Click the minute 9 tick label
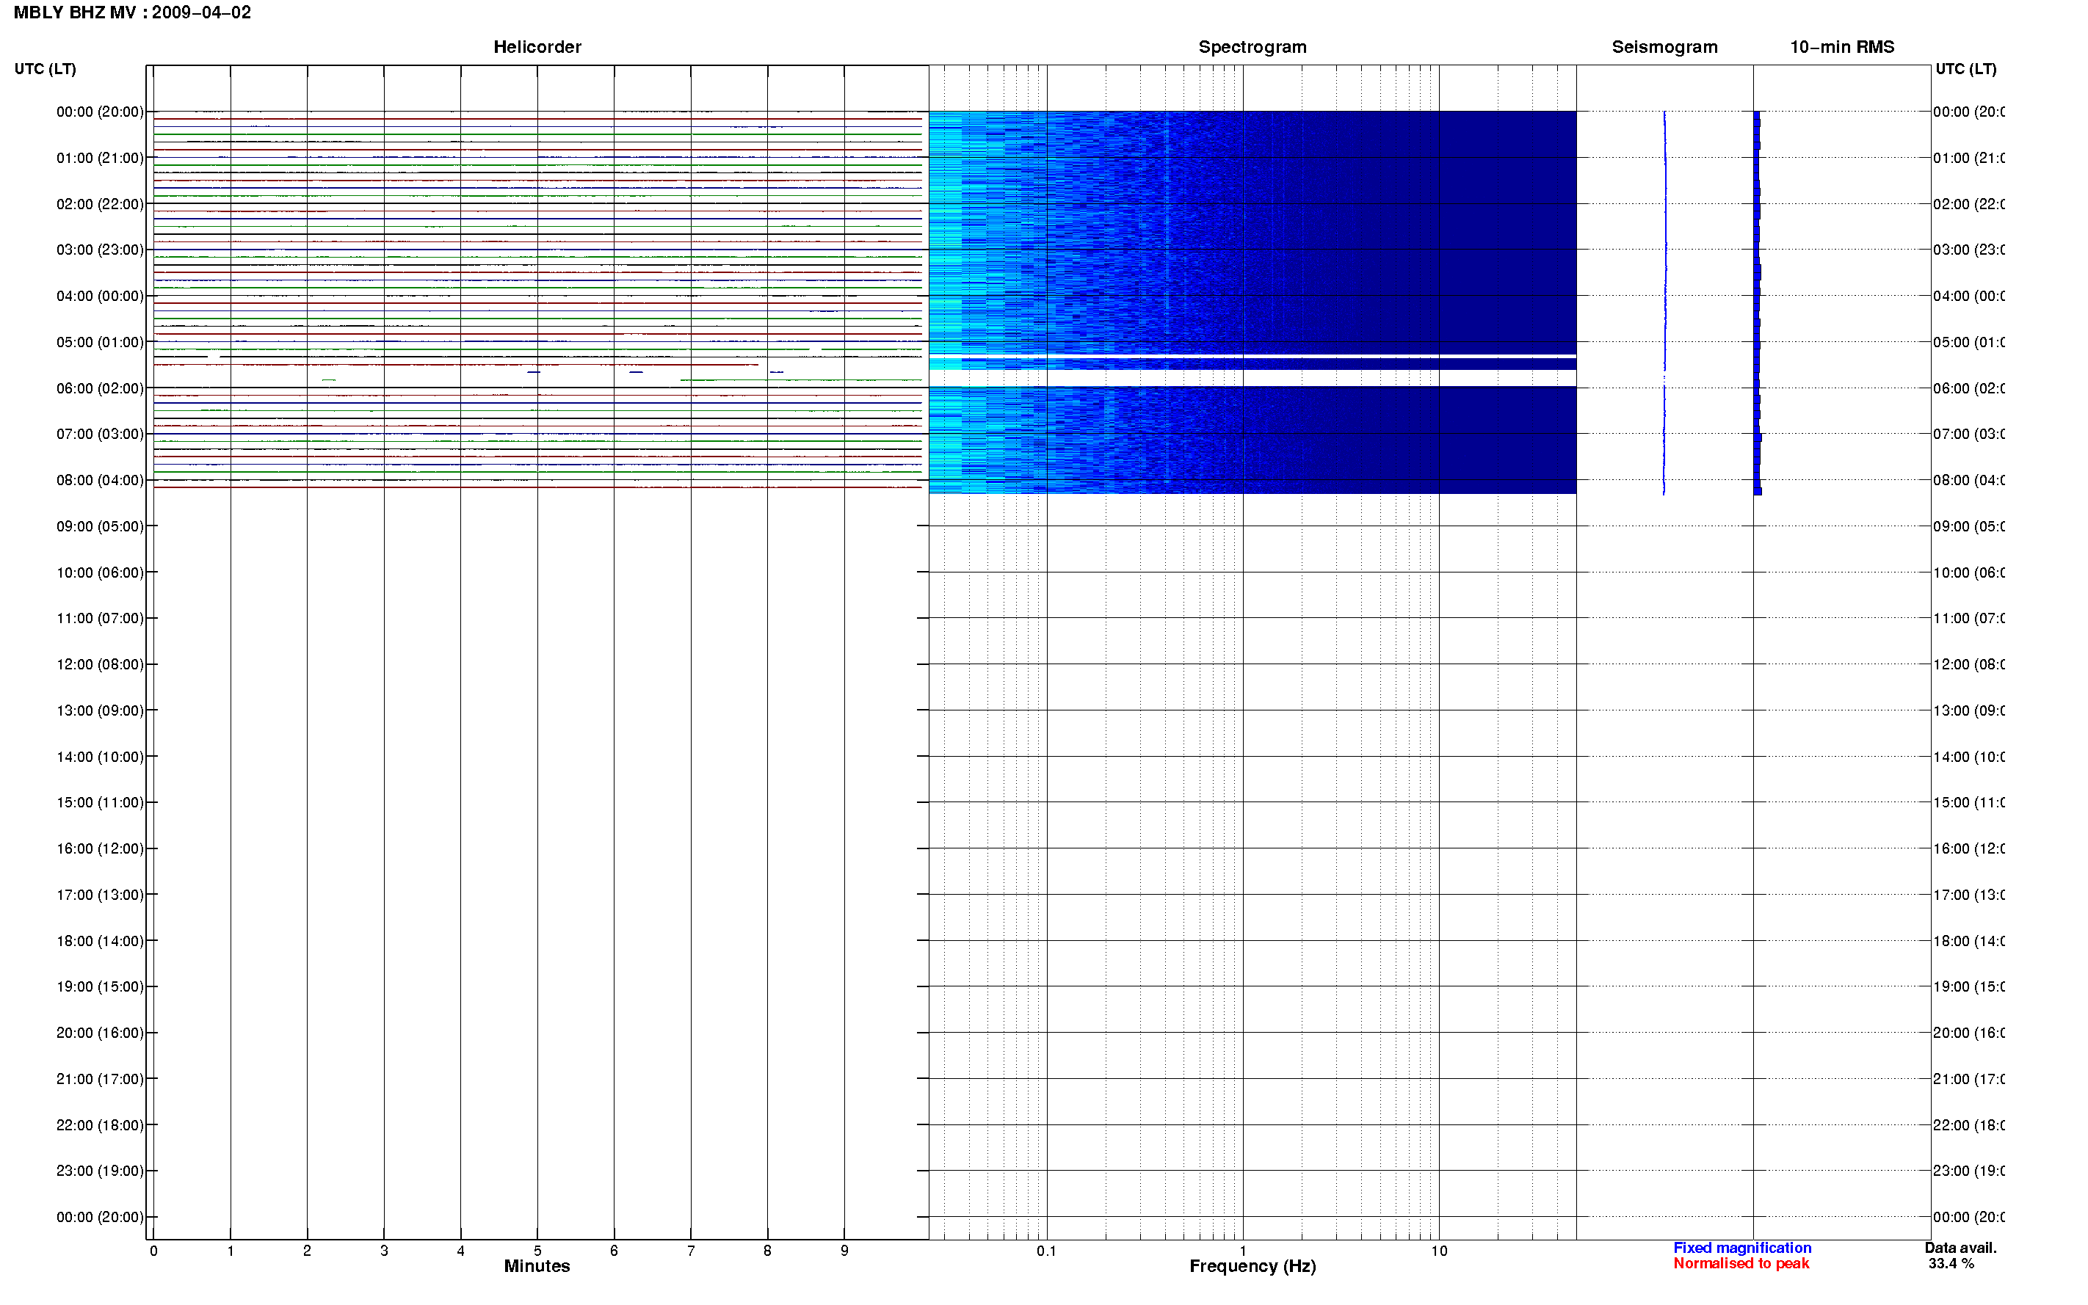The width and height of the screenshot is (2088, 1305). [844, 1251]
